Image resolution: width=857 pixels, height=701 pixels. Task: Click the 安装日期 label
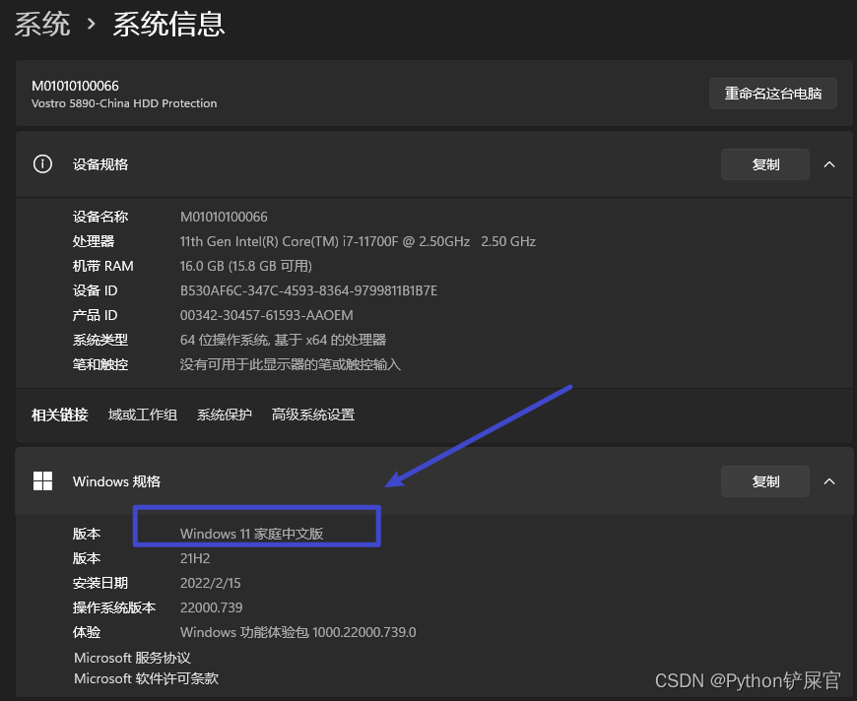pos(100,583)
